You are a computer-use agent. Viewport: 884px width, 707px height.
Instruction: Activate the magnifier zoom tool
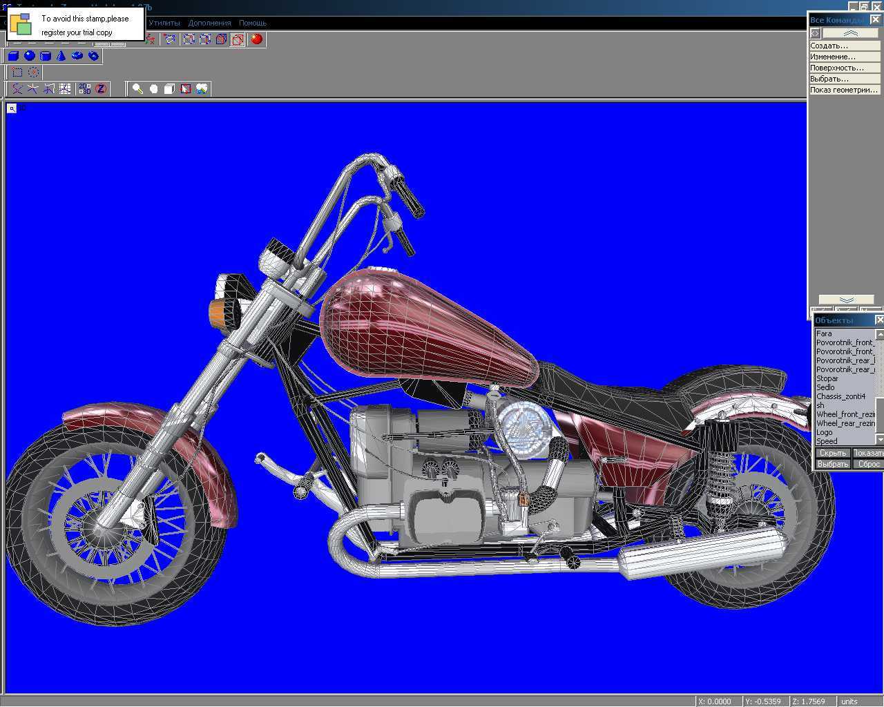(x=137, y=89)
